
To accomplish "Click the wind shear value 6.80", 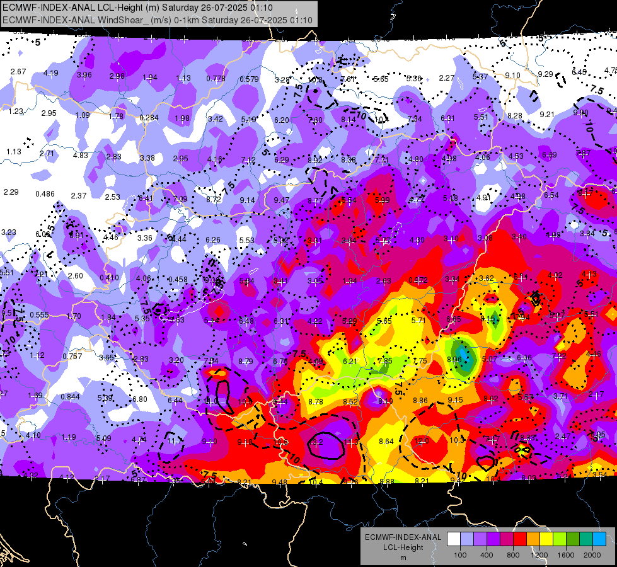I will point(140,399).
